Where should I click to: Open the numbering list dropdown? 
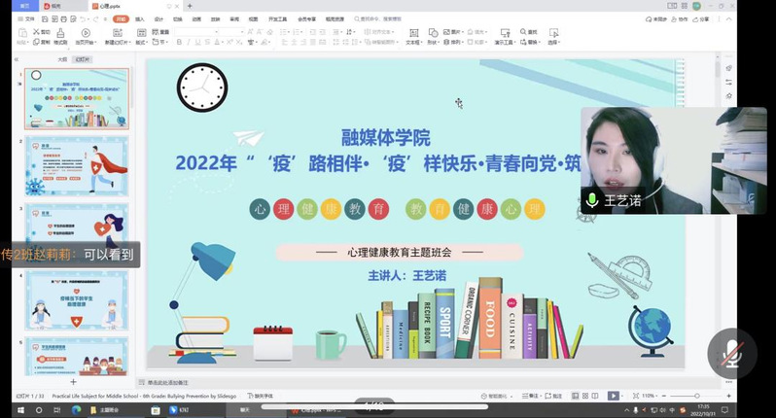pos(300,32)
